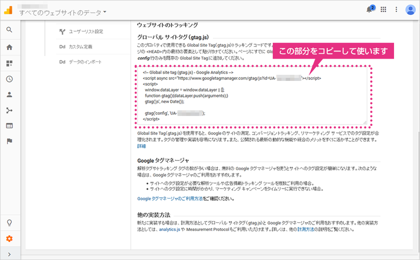Open the 詳細 link under Global Site Tag
Viewport: 420px width, 260px height.
pyautogui.click(x=141, y=146)
